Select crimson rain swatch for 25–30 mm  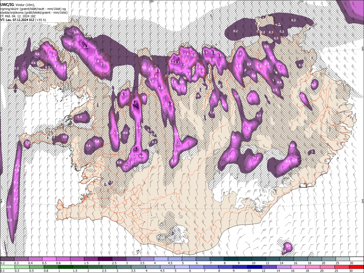[x=342, y=267]
